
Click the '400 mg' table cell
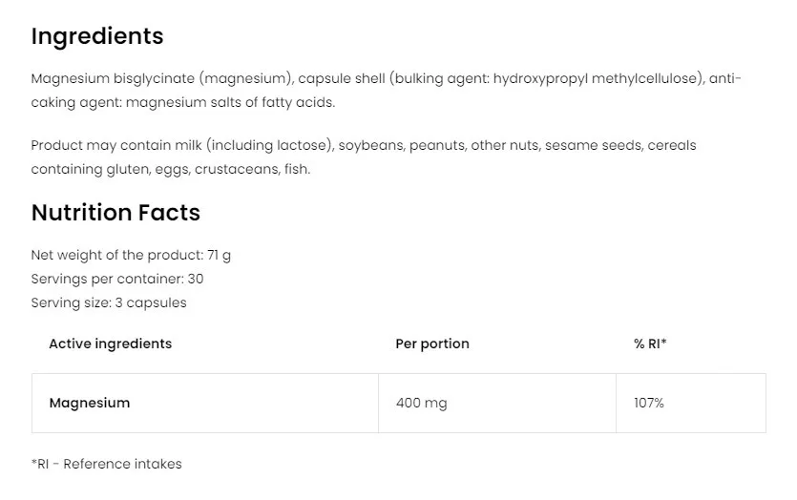point(421,403)
